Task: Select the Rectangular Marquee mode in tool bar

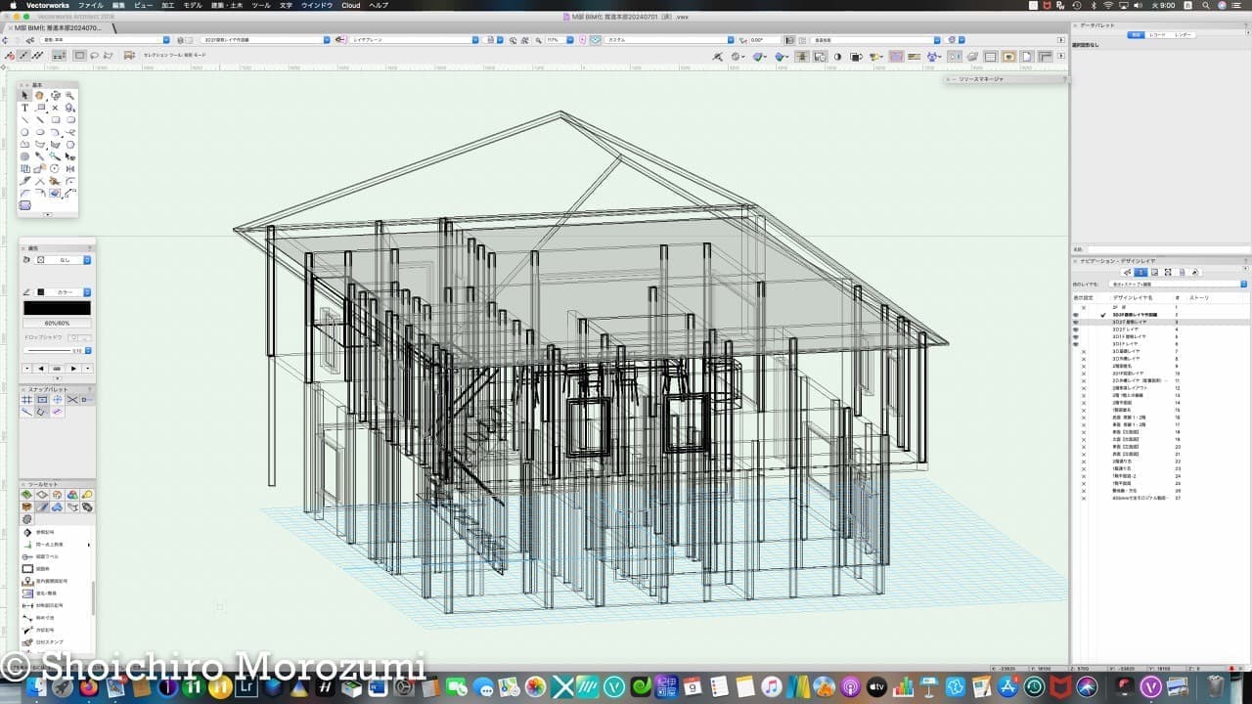Action: tap(80, 56)
